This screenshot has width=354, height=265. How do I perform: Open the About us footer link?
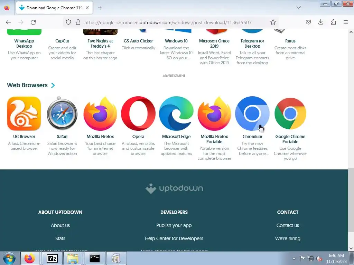[x=60, y=225]
